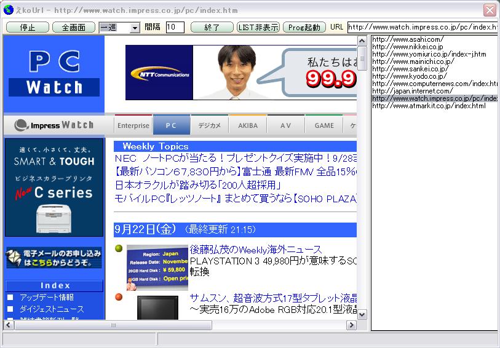500x348 pixels.
Task: Open the NEC ノートPC quiz link
Action: coord(236,158)
